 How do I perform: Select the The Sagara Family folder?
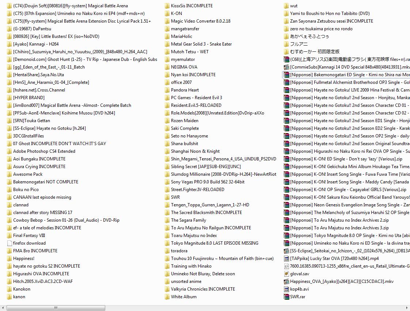tap(189, 220)
